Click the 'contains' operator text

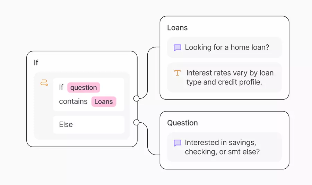[x=73, y=102]
